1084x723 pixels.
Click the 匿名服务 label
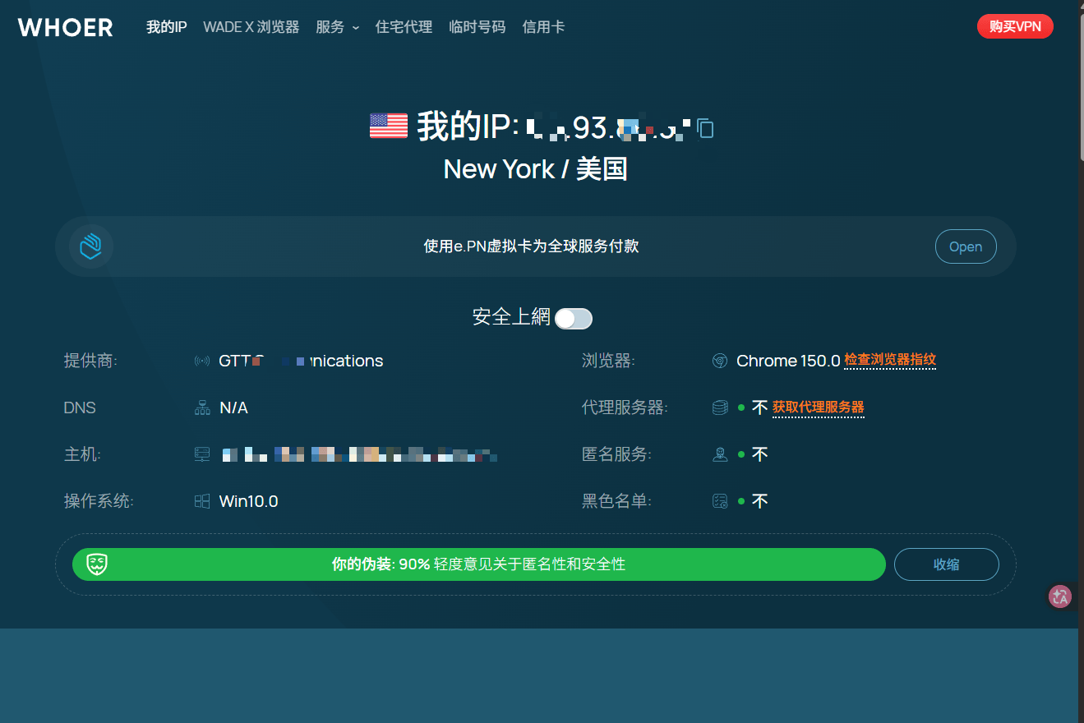[616, 454]
